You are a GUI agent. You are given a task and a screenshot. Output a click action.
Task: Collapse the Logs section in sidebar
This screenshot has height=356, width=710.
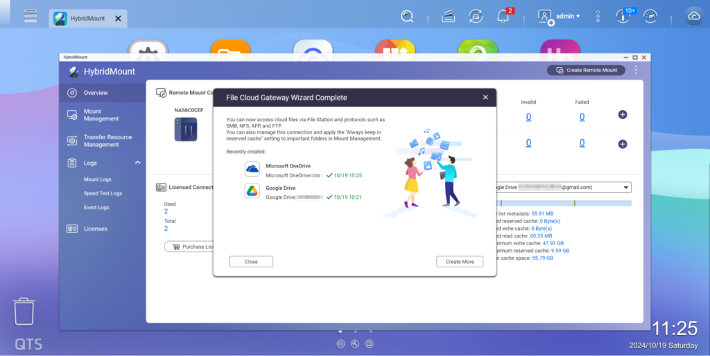click(x=137, y=163)
